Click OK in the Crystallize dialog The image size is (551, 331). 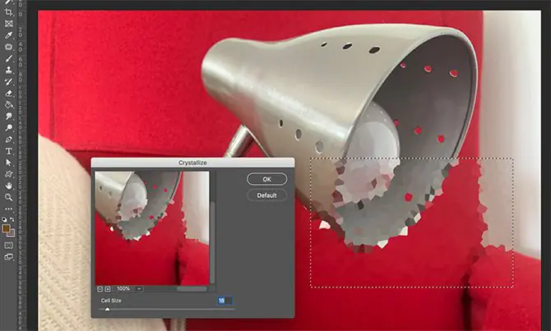[x=266, y=179]
